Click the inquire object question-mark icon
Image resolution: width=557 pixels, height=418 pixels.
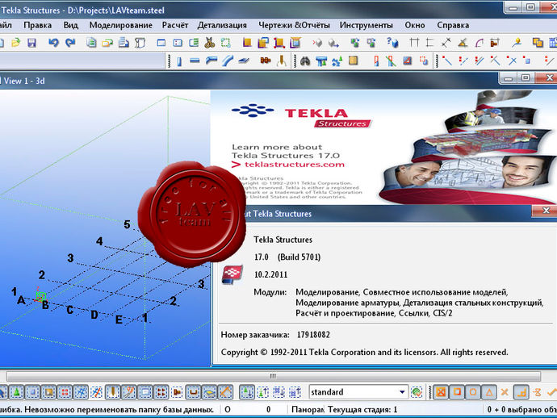[x=392, y=43]
